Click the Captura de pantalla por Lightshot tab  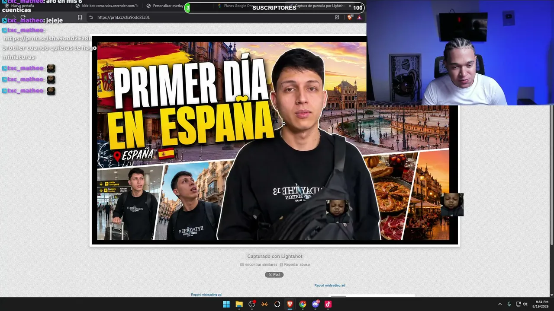click(319, 6)
